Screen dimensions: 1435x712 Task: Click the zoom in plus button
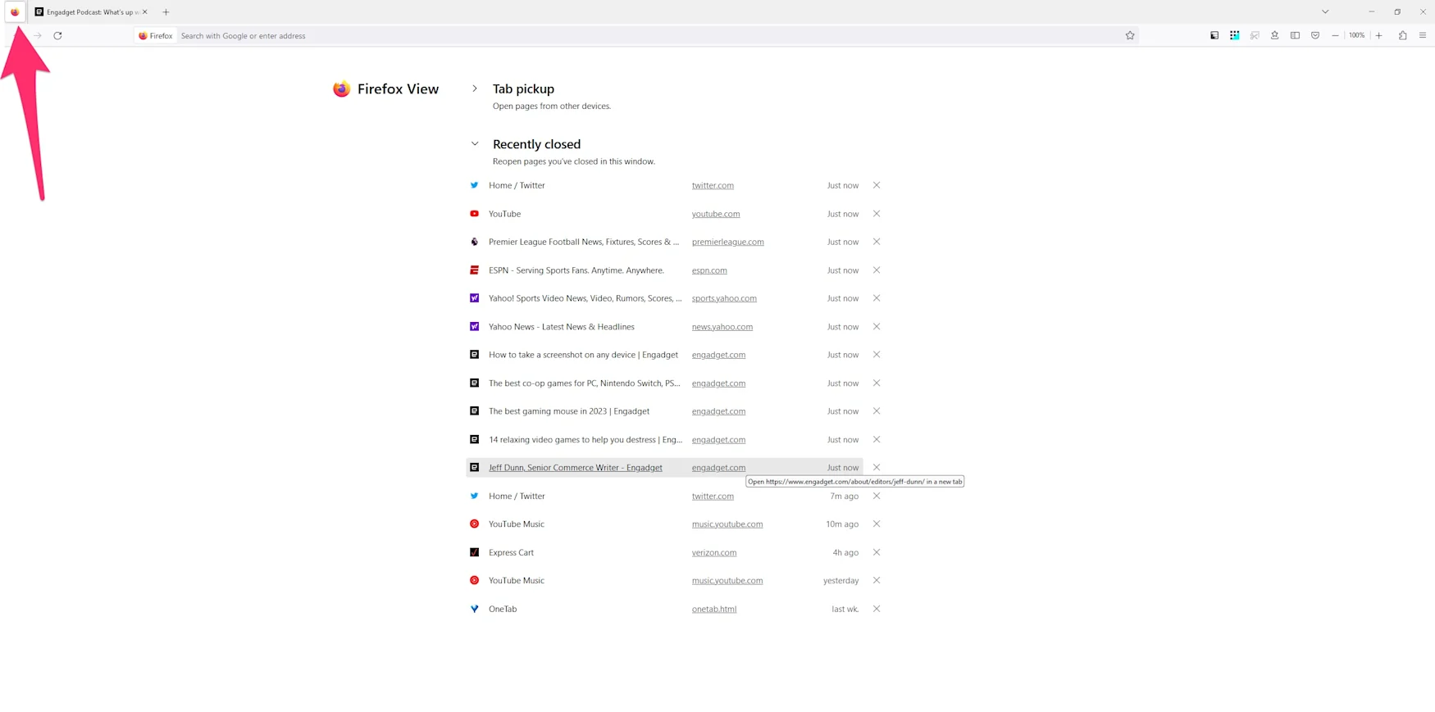(x=1379, y=36)
